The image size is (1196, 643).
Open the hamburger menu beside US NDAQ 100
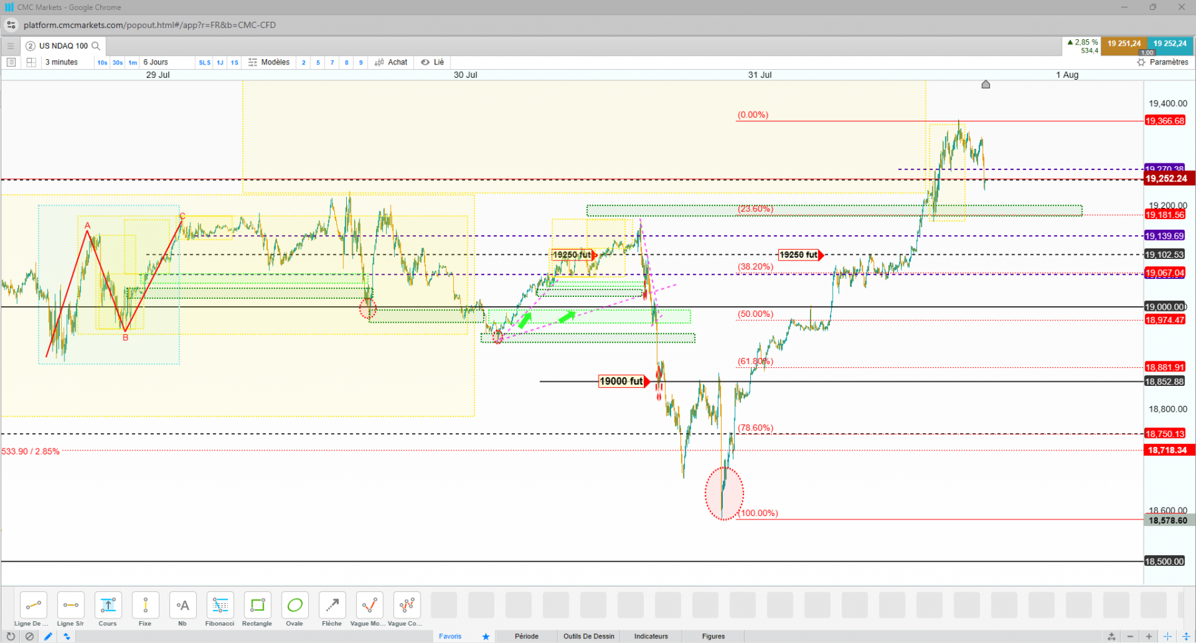tap(11, 46)
